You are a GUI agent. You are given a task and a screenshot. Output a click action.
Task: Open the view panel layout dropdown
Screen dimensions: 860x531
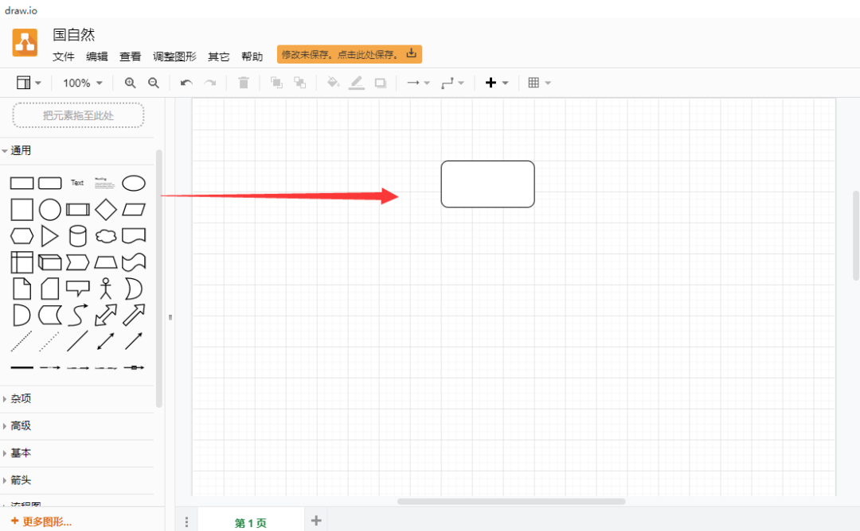(x=29, y=83)
